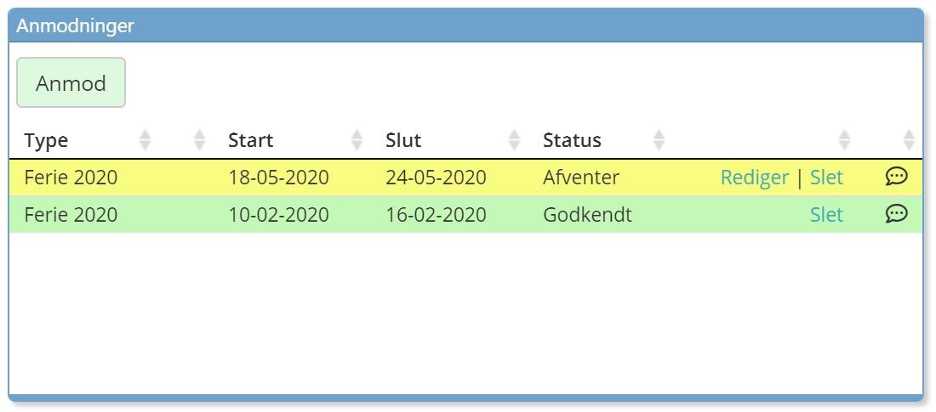
Task: Delete the approved Godkendt request with Slet
Action: tap(826, 215)
